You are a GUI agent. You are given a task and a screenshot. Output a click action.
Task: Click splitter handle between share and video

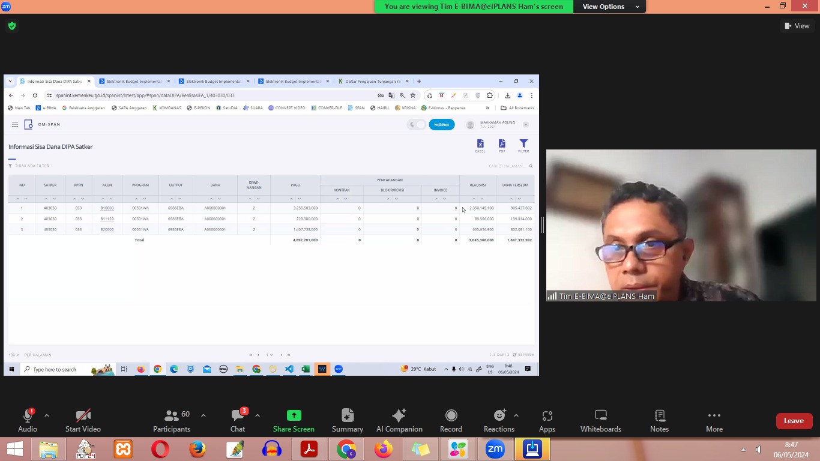click(543, 225)
